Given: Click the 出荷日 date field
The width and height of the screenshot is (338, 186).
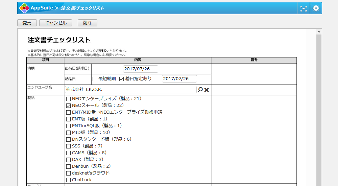Looking at the screenshot, I should click(x=140, y=69).
